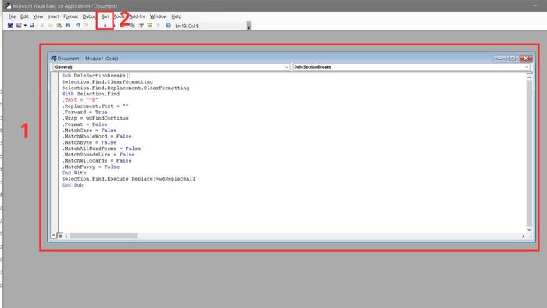Open the Edit menu
Viewport: 547px width, 308px height.
pos(24,16)
